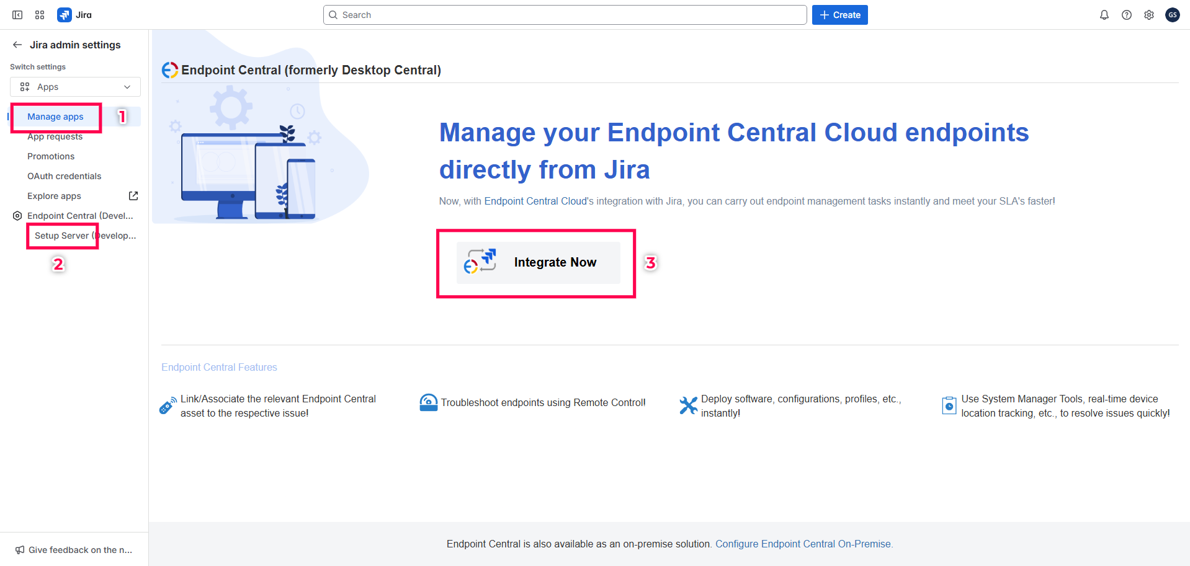
Task: Open the app switcher grid
Action: point(39,14)
